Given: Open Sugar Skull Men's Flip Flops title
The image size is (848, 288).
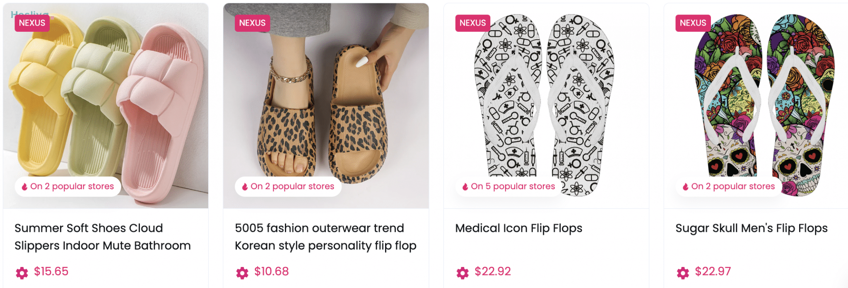Looking at the screenshot, I should pyautogui.click(x=751, y=228).
